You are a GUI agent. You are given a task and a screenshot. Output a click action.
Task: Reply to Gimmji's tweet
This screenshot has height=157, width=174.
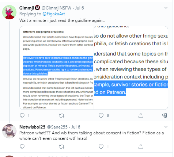tap(22, 115)
